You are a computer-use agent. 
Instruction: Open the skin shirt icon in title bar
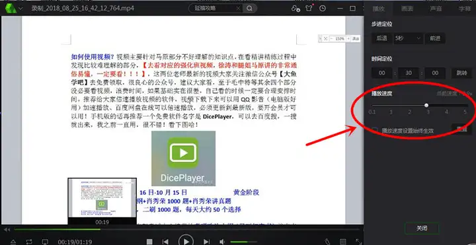point(309,8)
